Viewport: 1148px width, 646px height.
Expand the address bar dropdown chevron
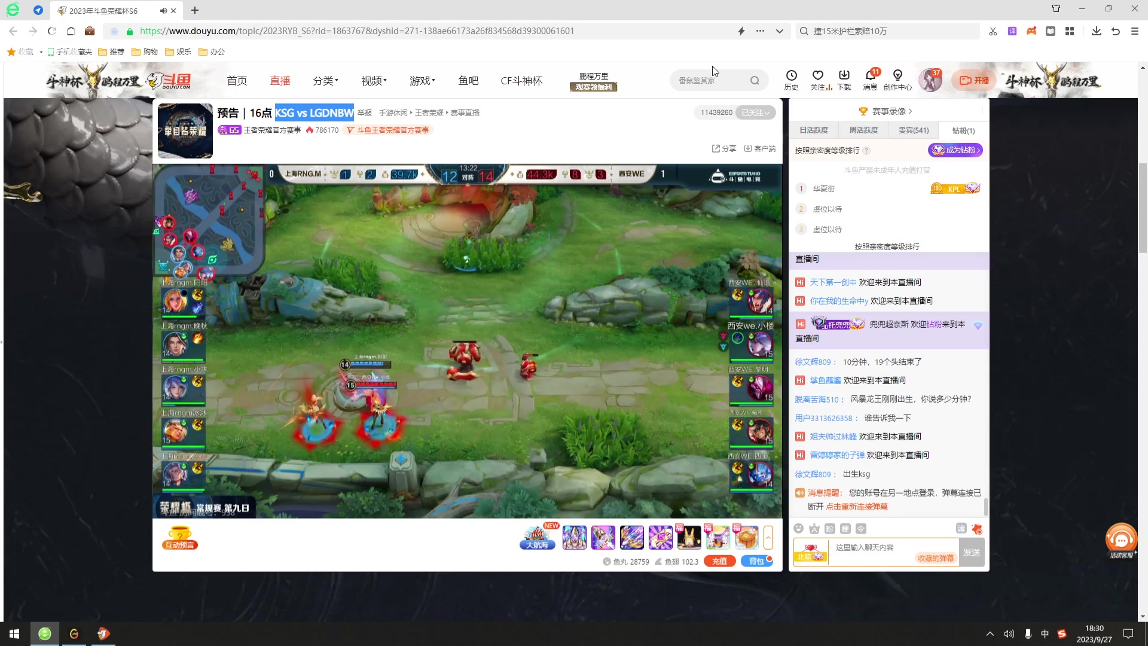tap(779, 31)
